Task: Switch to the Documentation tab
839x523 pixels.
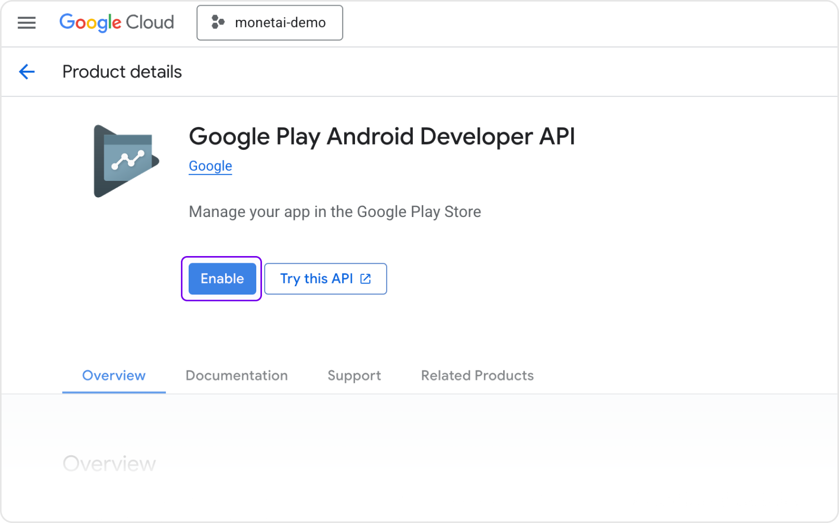Action: point(237,376)
